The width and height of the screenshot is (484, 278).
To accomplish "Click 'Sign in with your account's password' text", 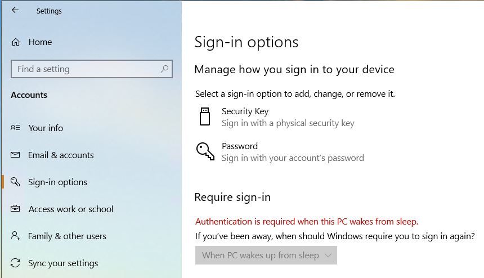I will (293, 158).
